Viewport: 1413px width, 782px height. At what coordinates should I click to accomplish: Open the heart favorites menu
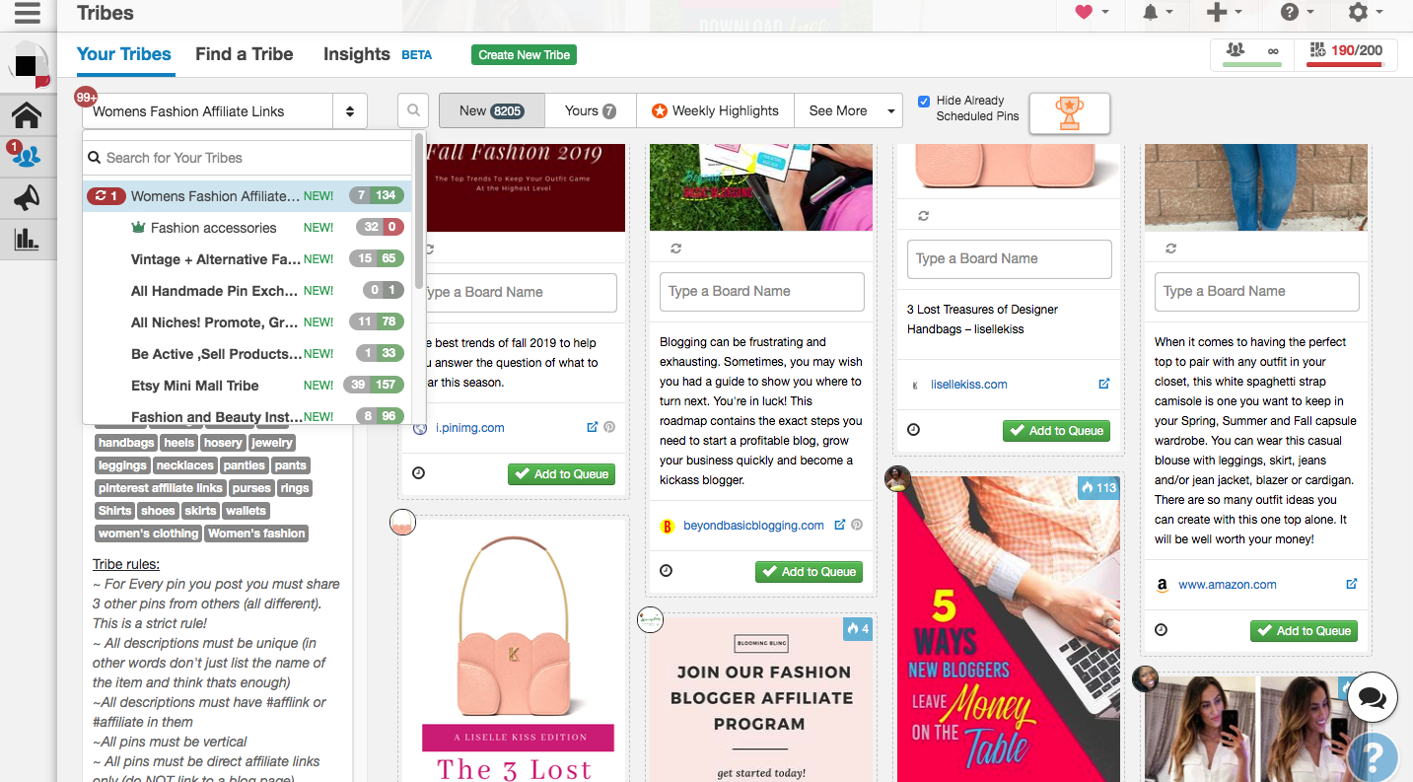tap(1092, 13)
